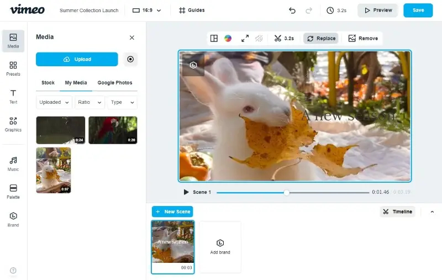Expand the Ratio filter dropdown
442x280 pixels.
(90, 102)
